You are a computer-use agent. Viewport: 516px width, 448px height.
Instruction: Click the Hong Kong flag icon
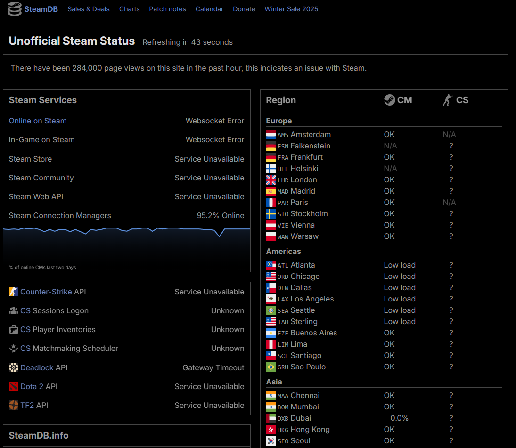click(x=271, y=429)
